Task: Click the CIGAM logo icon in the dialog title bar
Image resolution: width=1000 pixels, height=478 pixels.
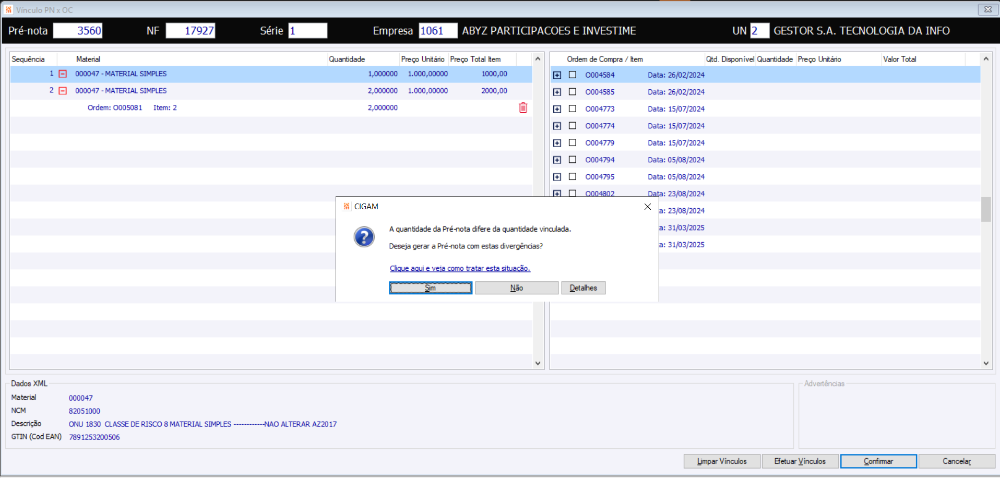Action: click(x=347, y=207)
